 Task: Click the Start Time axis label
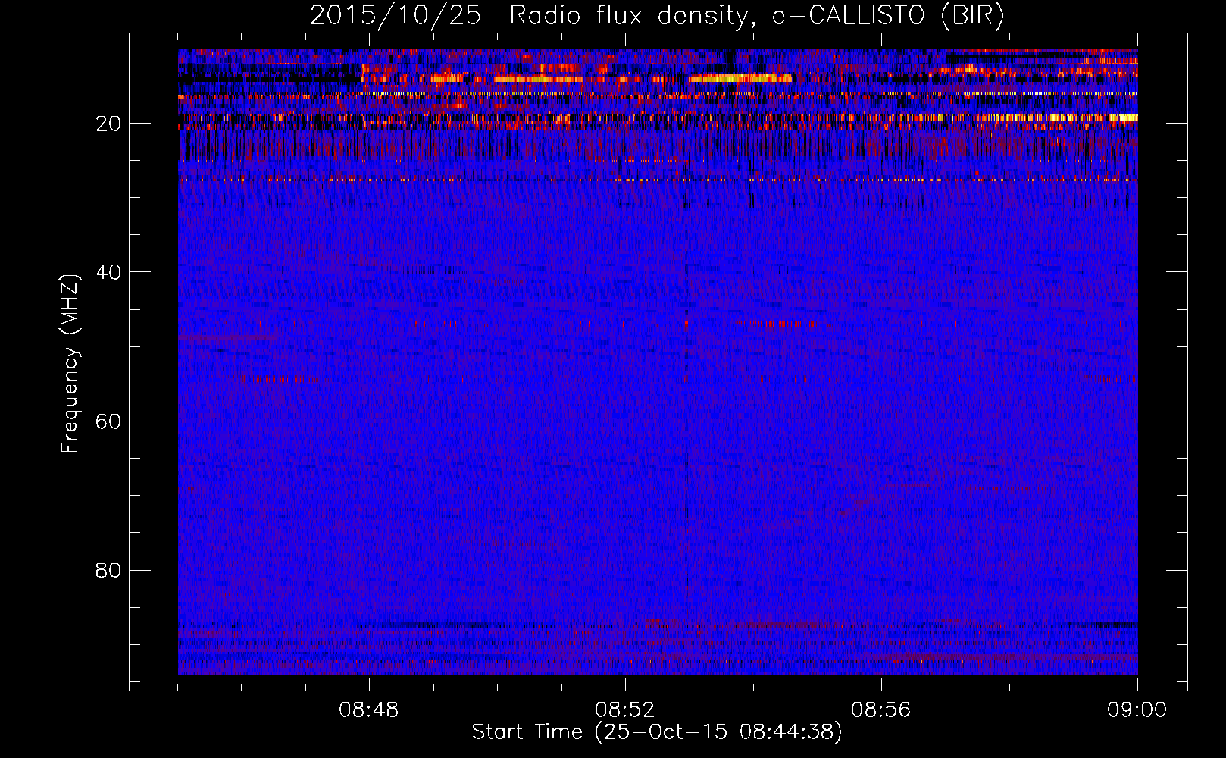657,732
